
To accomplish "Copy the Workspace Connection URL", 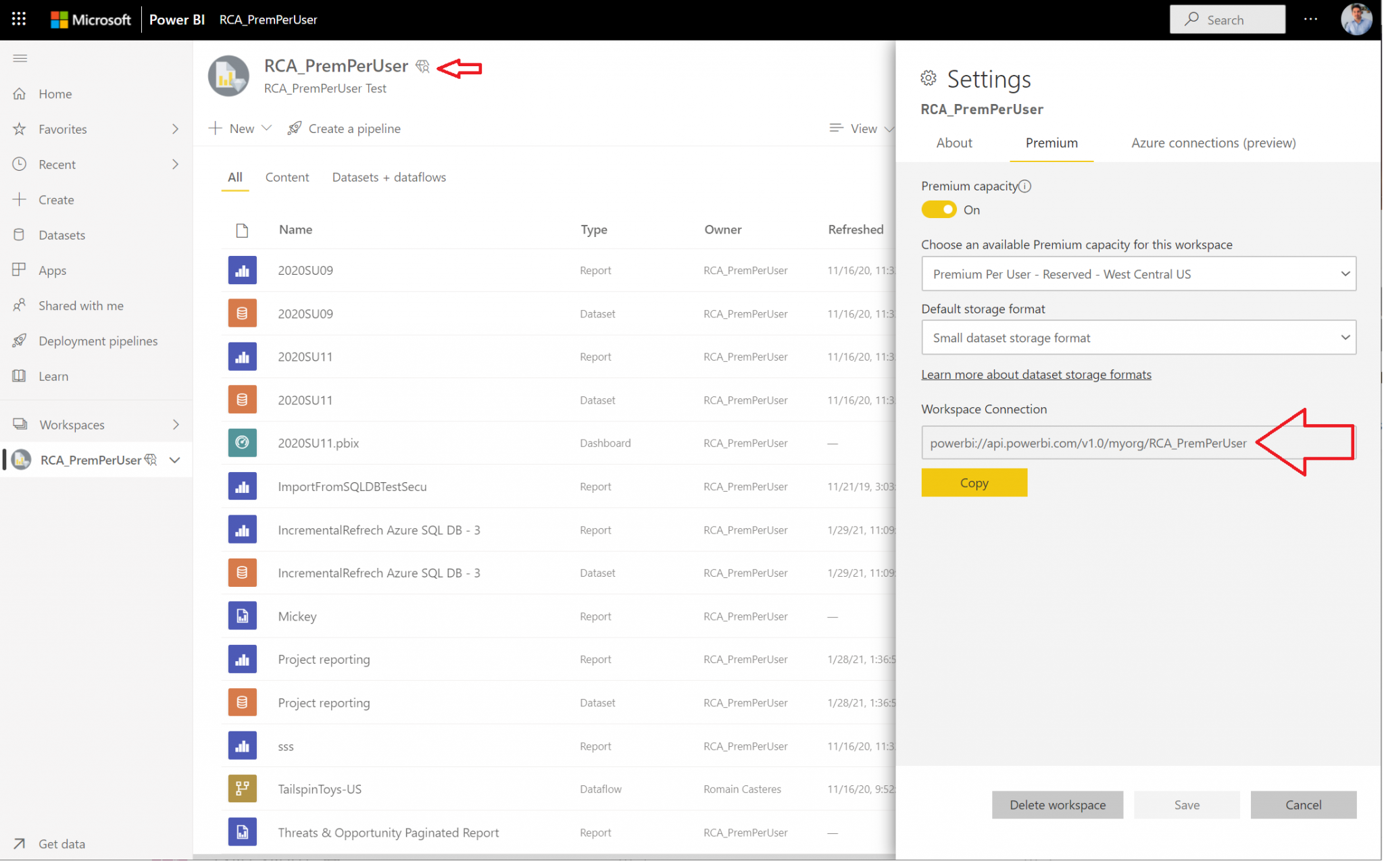I will click(974, 482).
